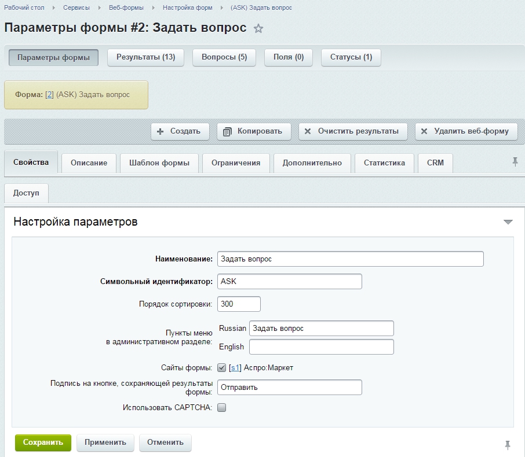Image resolution: width=525 pixels, height=457 pixels.
Task: Click Очистить результаты to clear results
Action: (x=352, y=131)
